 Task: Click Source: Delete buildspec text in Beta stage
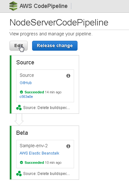tap(46, 174)
